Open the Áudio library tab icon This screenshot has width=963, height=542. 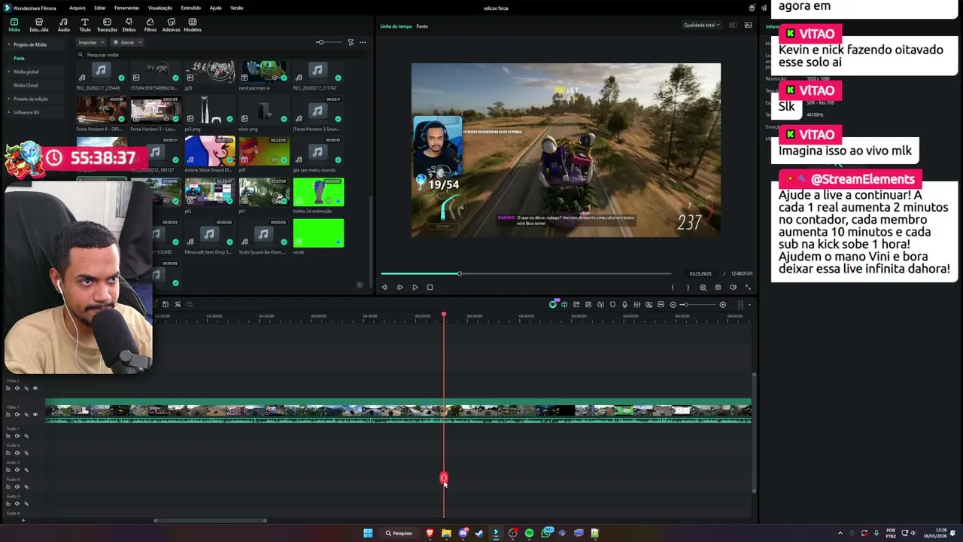click(x=63, y=25)
